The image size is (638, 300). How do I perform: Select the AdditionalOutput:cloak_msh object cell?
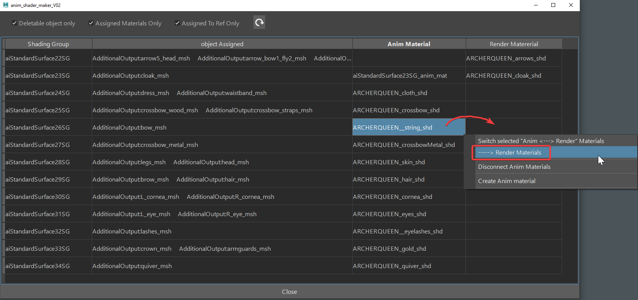[222, 75]
